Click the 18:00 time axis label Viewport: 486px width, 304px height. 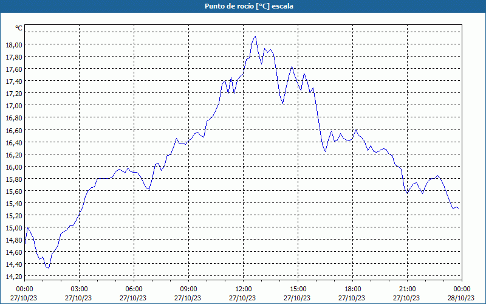(353, 289)
